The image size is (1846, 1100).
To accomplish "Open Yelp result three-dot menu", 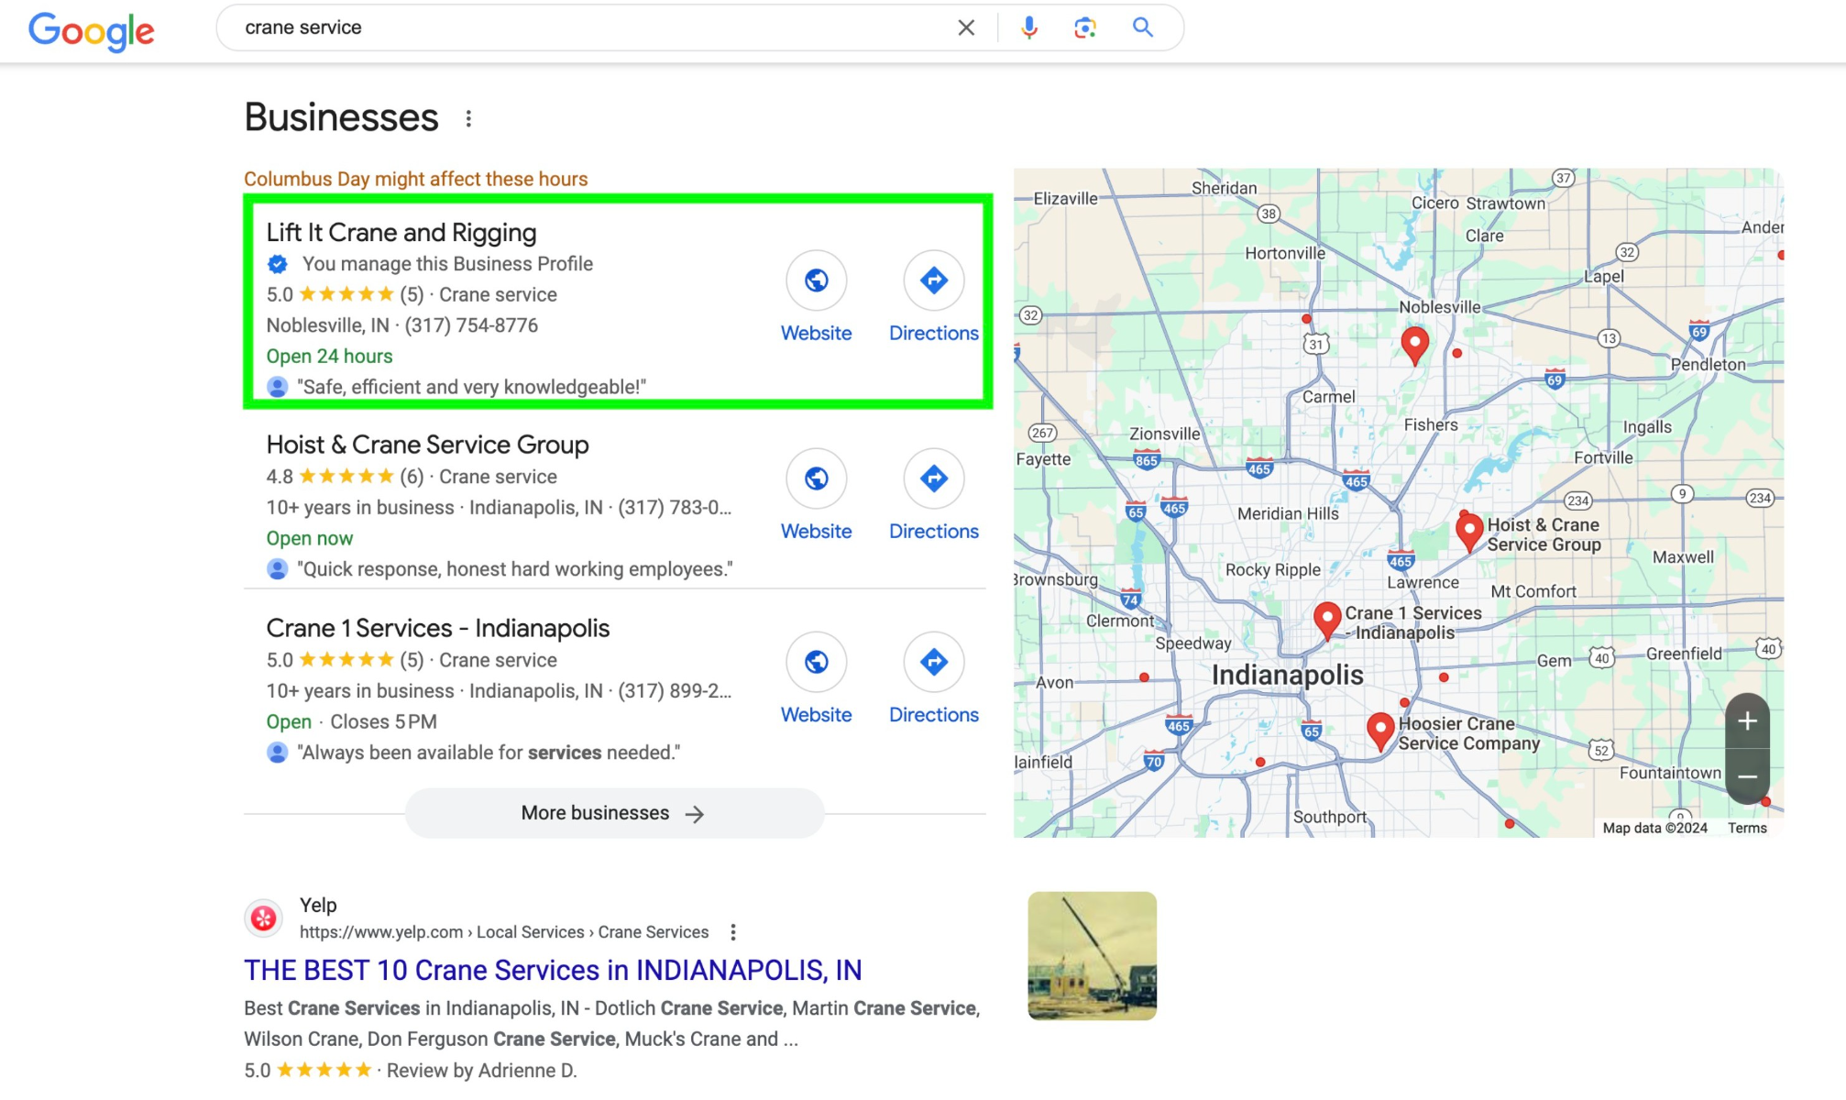I will (x=732, y=932).
